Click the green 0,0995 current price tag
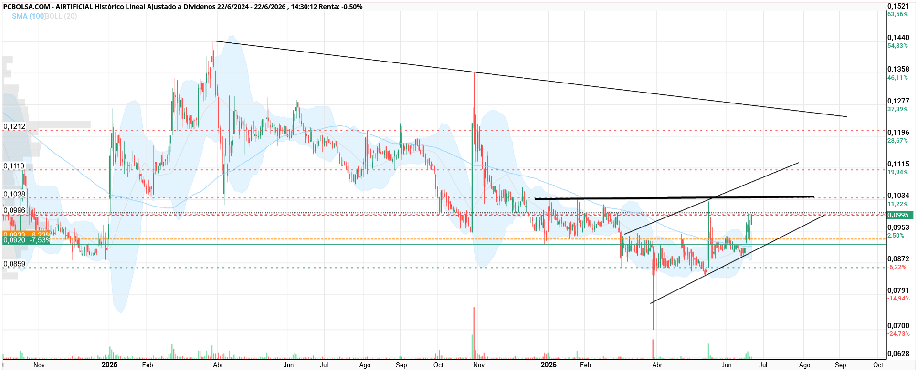The height and width of the screenshot is (372, 918). click(899, 215)
